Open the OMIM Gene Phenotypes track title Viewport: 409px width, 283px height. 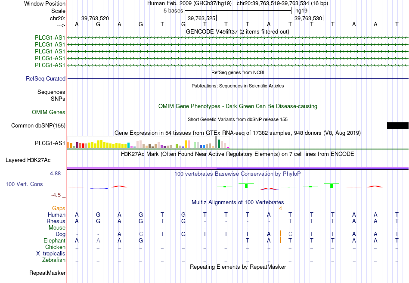[x=238, y=106]
